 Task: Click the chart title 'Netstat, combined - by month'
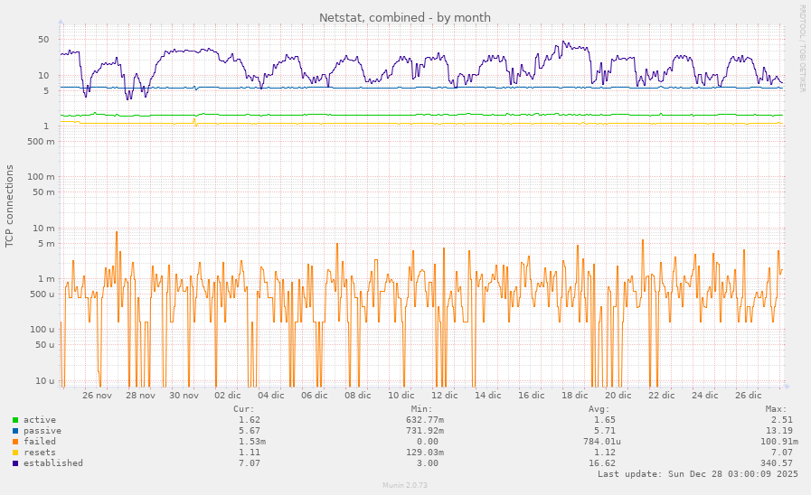click(x=405, y=17)
